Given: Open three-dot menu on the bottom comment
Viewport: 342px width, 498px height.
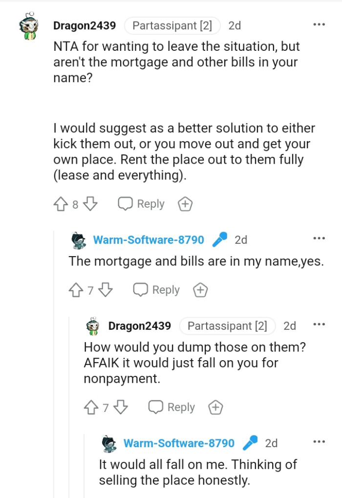Looking at the screenshot, I should click(x=319, y=441).
